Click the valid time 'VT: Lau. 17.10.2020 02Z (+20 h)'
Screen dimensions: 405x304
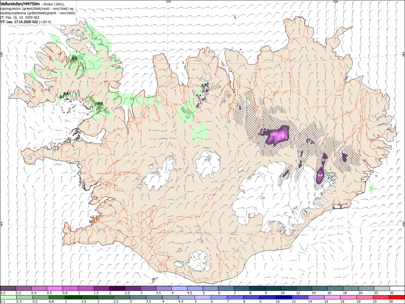26,22
